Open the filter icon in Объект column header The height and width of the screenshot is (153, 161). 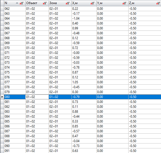tap(45, 3)
